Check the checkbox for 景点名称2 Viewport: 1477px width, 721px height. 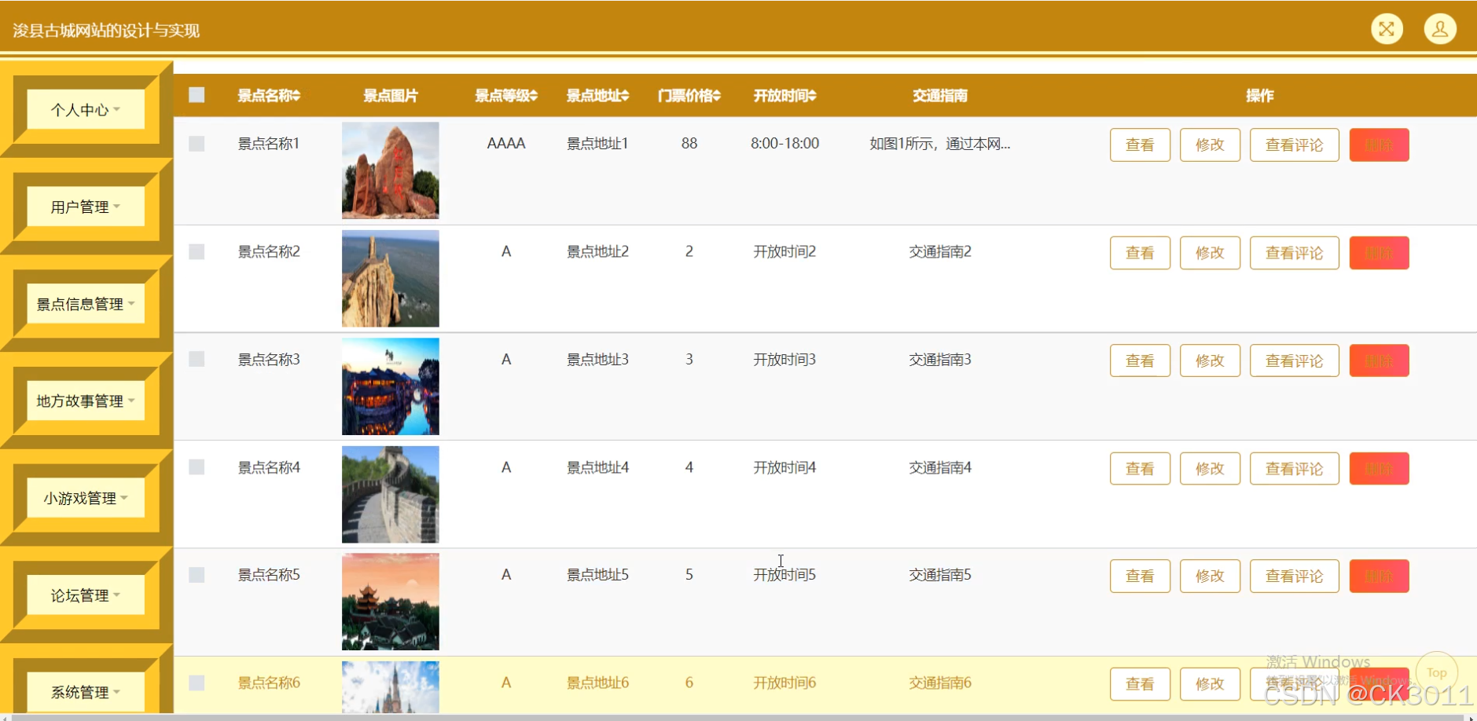pyautogui.click(x=197, y=251)
